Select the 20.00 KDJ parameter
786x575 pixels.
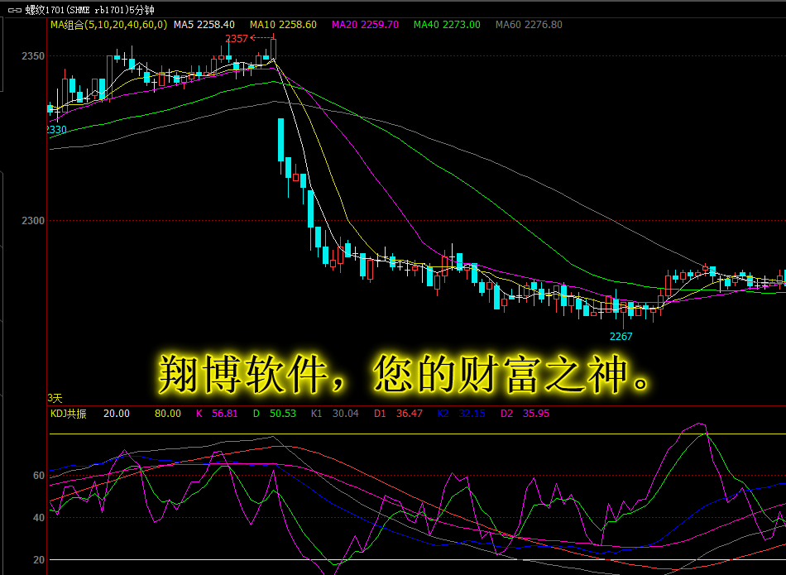(x=117, y=414)
